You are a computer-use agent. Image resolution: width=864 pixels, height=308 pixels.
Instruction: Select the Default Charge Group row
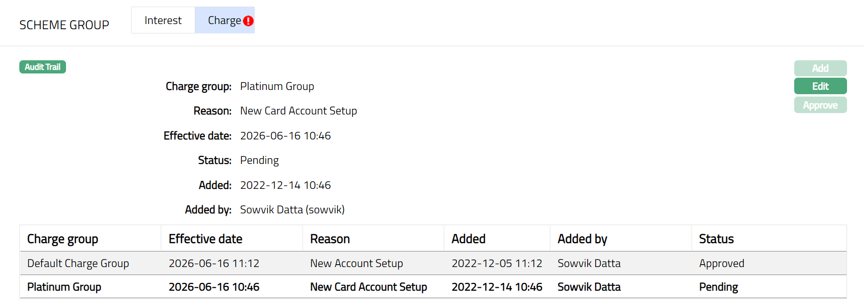pyautogui.click(x=78, y=263)
